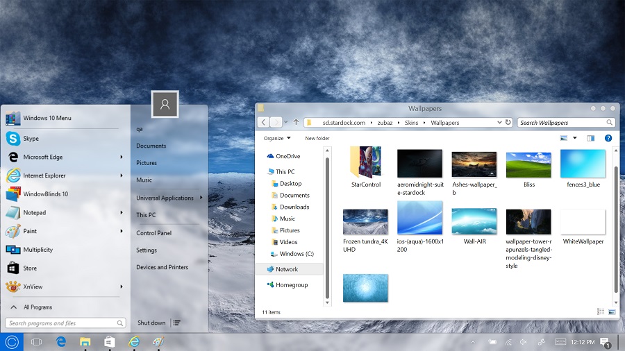The height and width of the screenshot is (351, 625).
Task: Click the network Wi-Fi tray icon
Action: pyautogui.click(x=508, y=342)
